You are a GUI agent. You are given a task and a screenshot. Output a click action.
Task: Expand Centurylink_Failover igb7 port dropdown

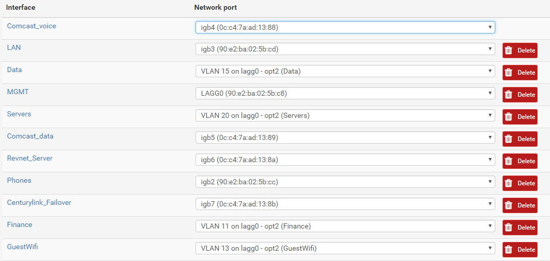pos(345,204)
